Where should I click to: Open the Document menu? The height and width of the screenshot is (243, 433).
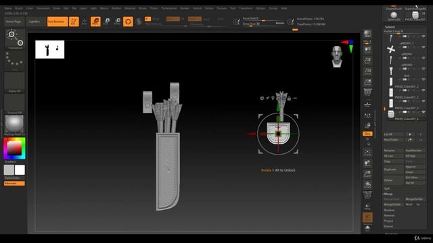click(43, 8)
